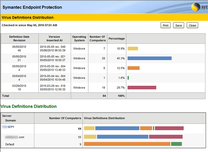
Task: Click the 05/05/2010 revision 21 date cell
Action: pos(19,58)
